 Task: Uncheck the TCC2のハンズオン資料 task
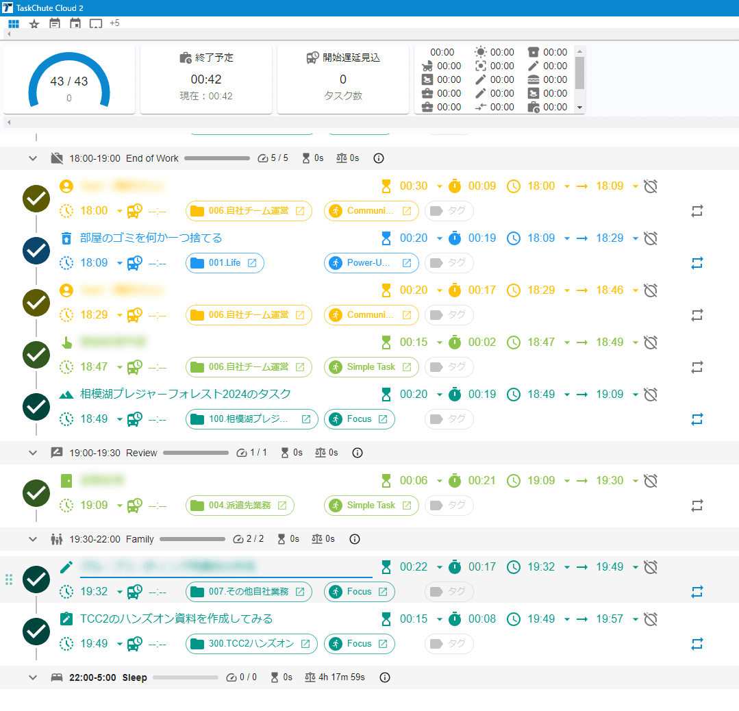[36, 632]
